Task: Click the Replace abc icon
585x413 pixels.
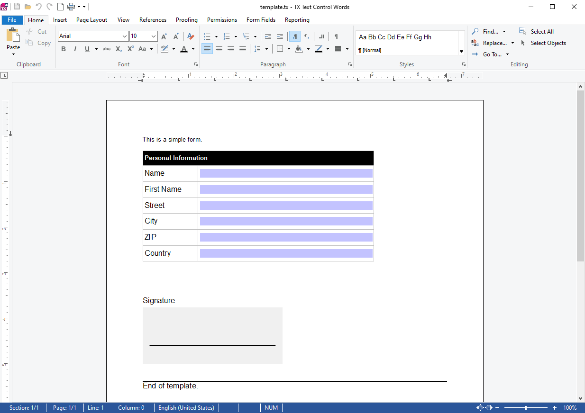Action: tap(475, 43)
